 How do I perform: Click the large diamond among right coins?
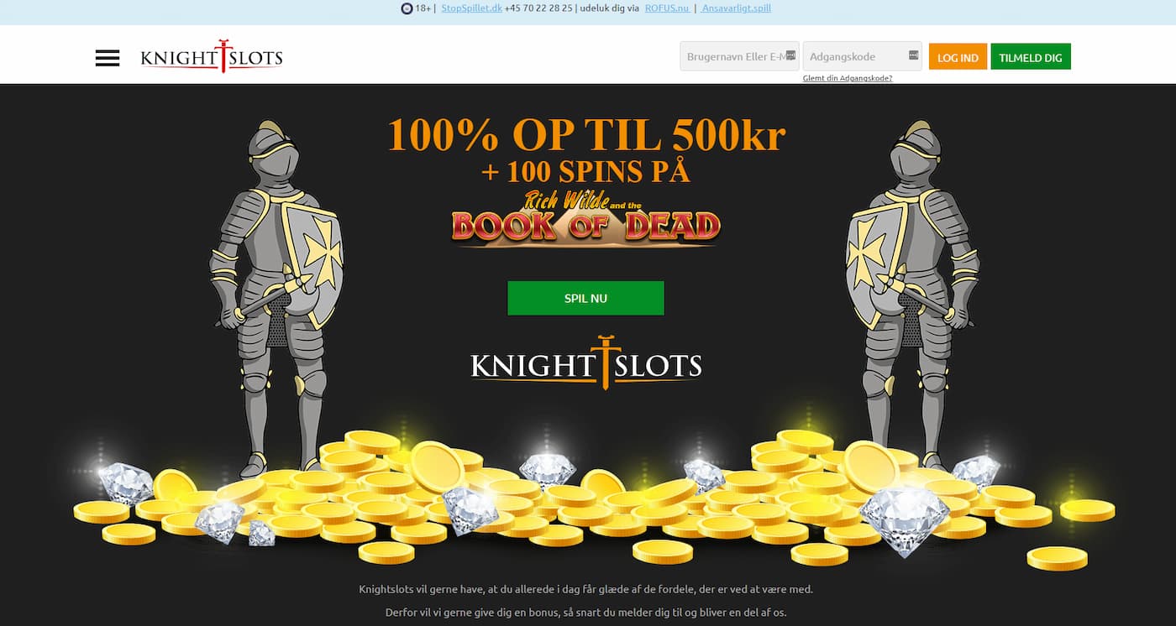pos(905,518)
